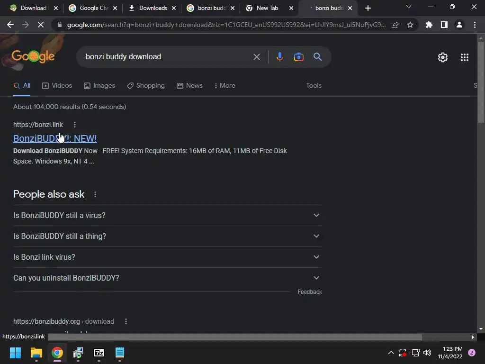Open the notification center badge

click(471, 353)
